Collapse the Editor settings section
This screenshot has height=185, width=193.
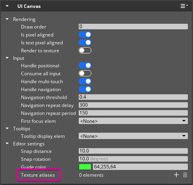pos(7,143)
